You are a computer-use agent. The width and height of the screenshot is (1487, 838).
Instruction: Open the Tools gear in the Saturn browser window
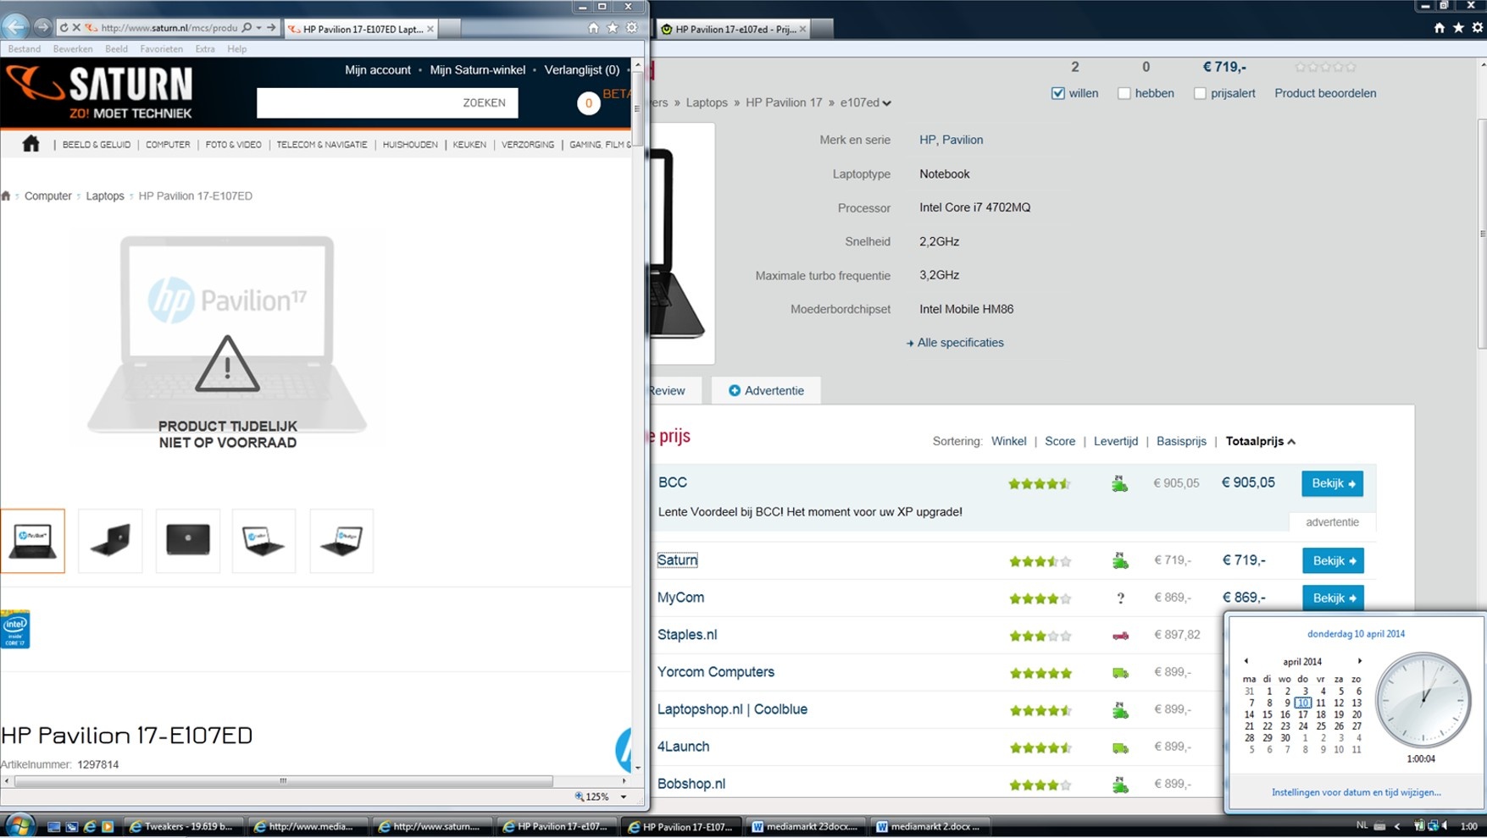click(x=632, y=28)
